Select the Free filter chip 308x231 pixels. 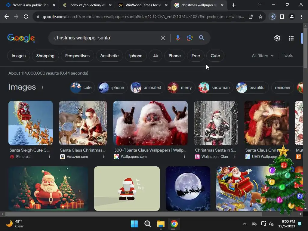[x=196, y=56]
